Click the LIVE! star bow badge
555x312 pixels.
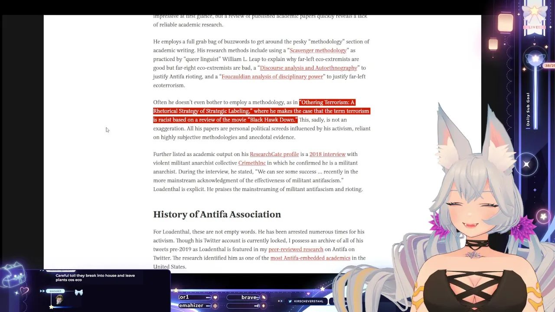(535, 18)
